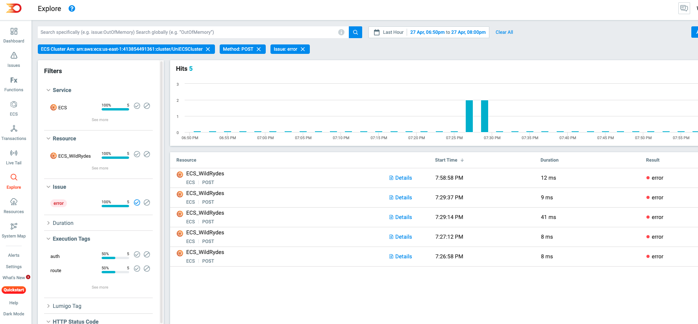698x324 pixels.
Task: Click resource icon of 7:58:58 PM row
Action: [x=180, y=175]
